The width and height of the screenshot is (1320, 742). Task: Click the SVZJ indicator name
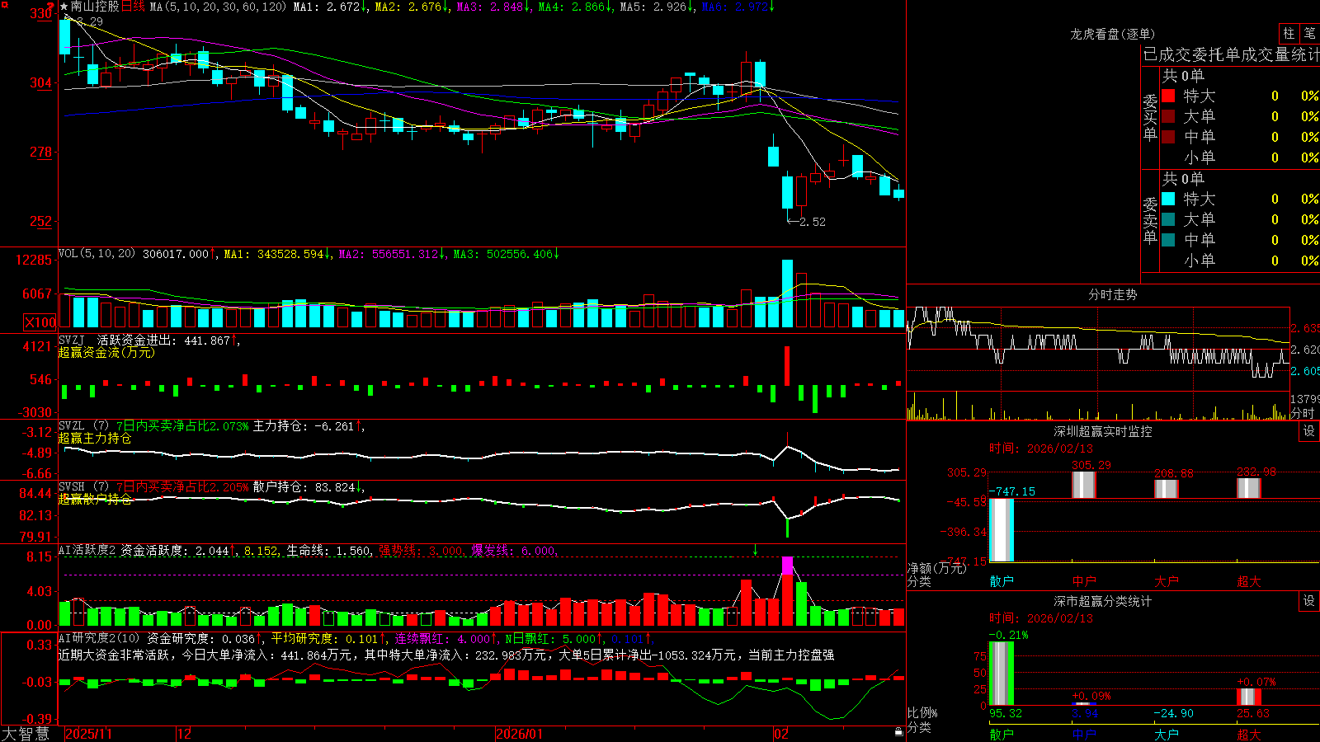pyautogui.click(x=72, y=340)
